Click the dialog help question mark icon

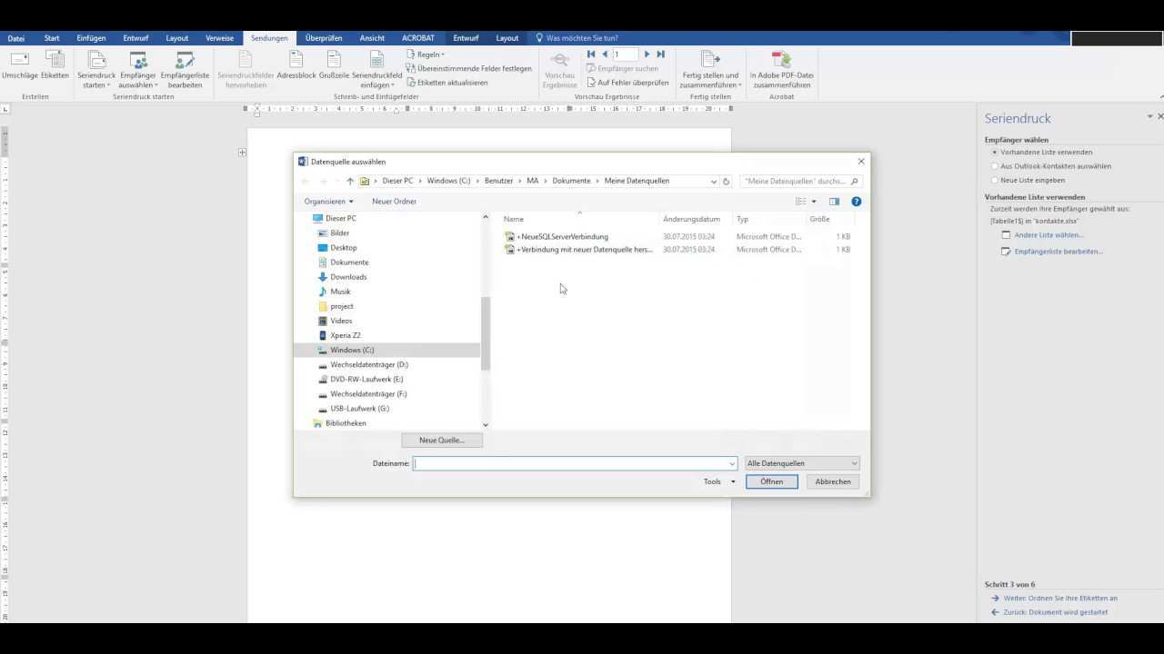point(856,202)
